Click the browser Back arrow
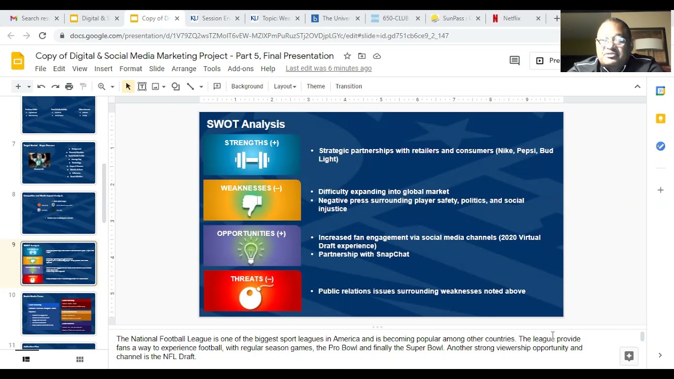 coord(11,36)
